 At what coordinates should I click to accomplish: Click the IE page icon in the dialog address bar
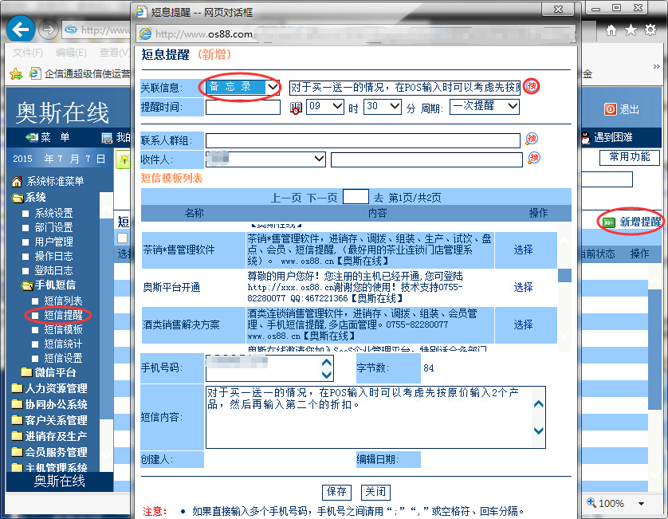(145, 33)
